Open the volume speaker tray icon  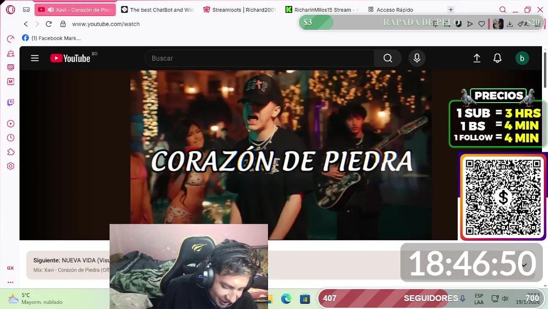coord(505,299)
